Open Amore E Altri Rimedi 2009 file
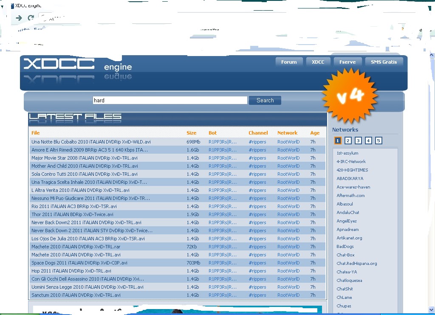 pyautogui.click(x=90, y=150)
